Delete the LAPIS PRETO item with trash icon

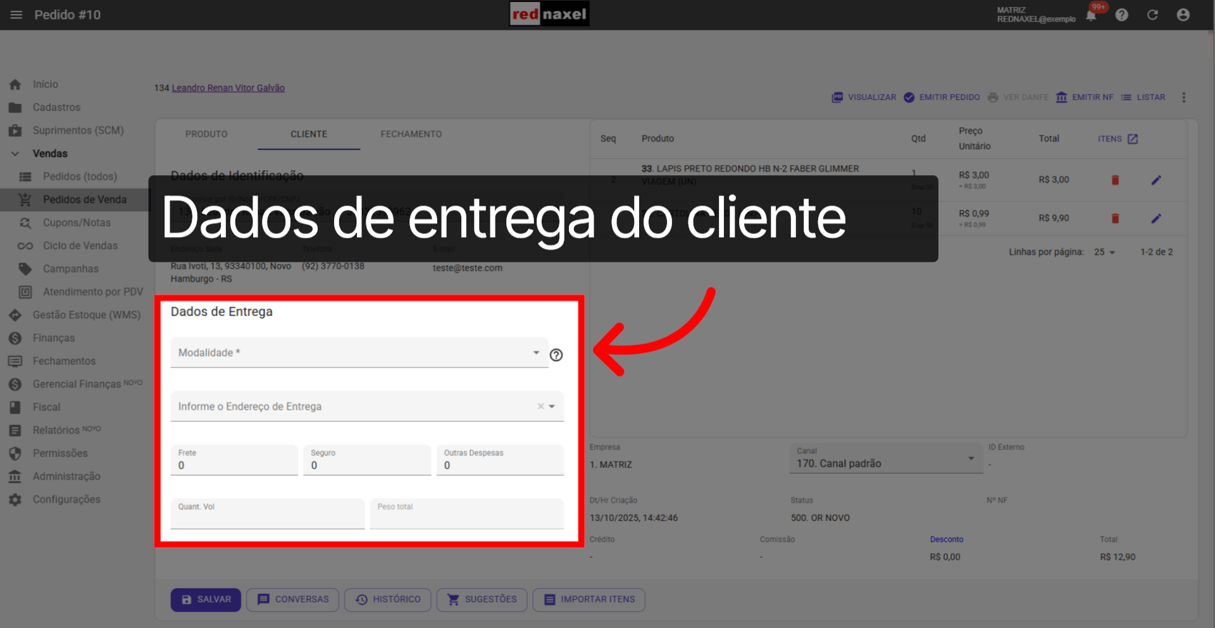pyautogui.click(x=1115, y=180)
